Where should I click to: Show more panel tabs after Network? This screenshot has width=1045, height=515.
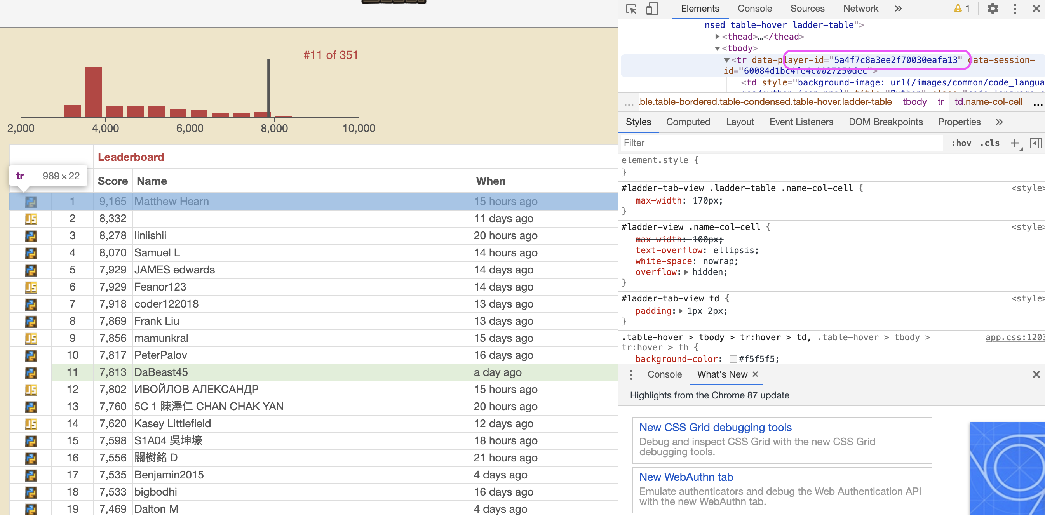coord(898,9)
